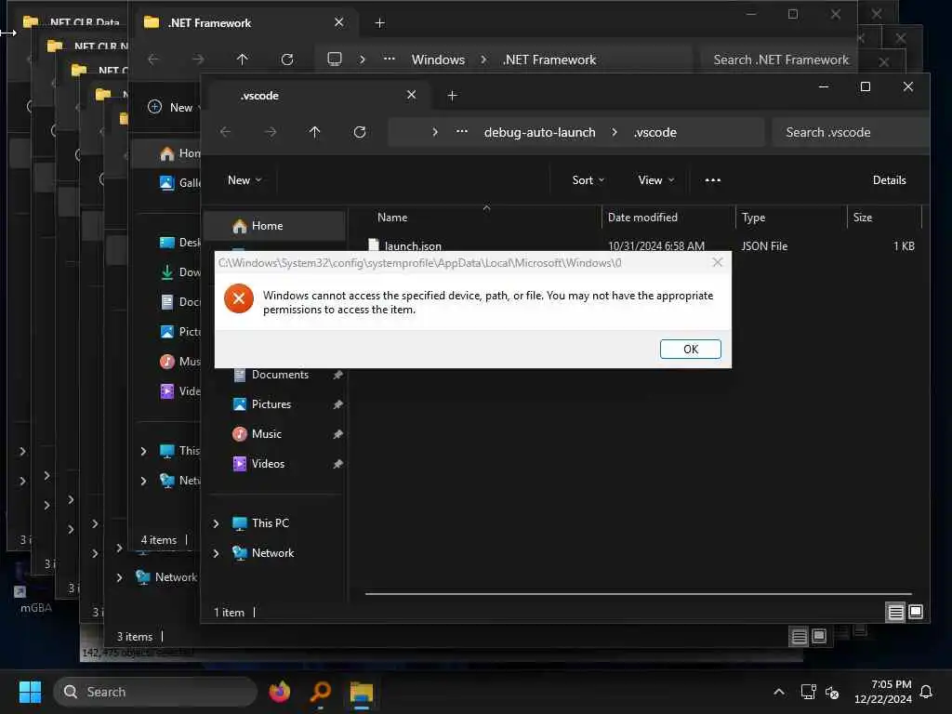Refresh the .vscode folder view
Image resolution: width=952 pixels, height=714 pixels.
(360, 132)
